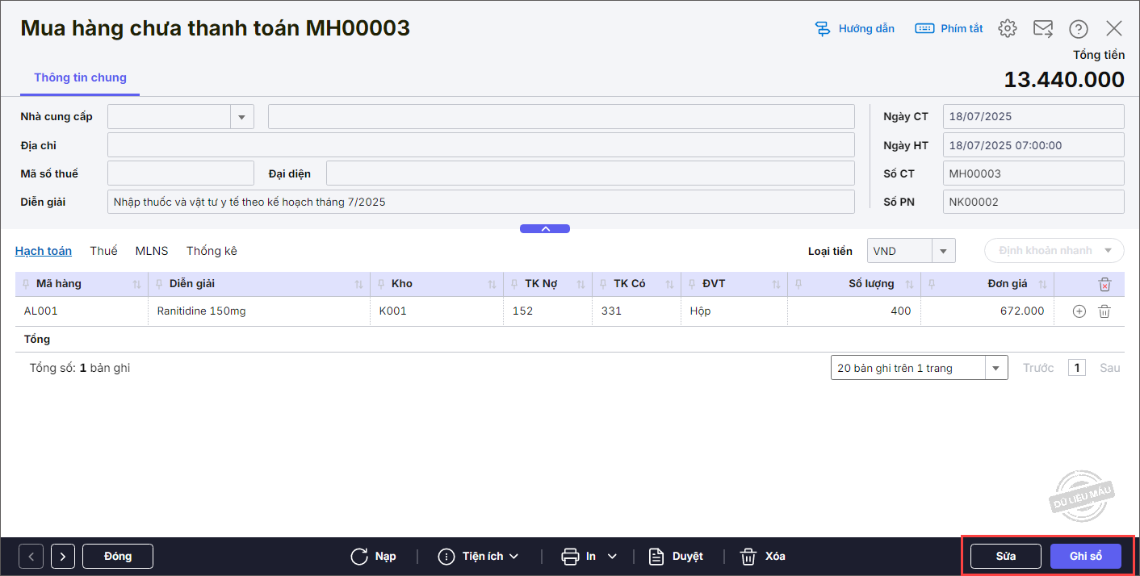Click the Nạp reload button
Image resolution: width=1140 pixels, height=576 pixels.
click(374, 556)
